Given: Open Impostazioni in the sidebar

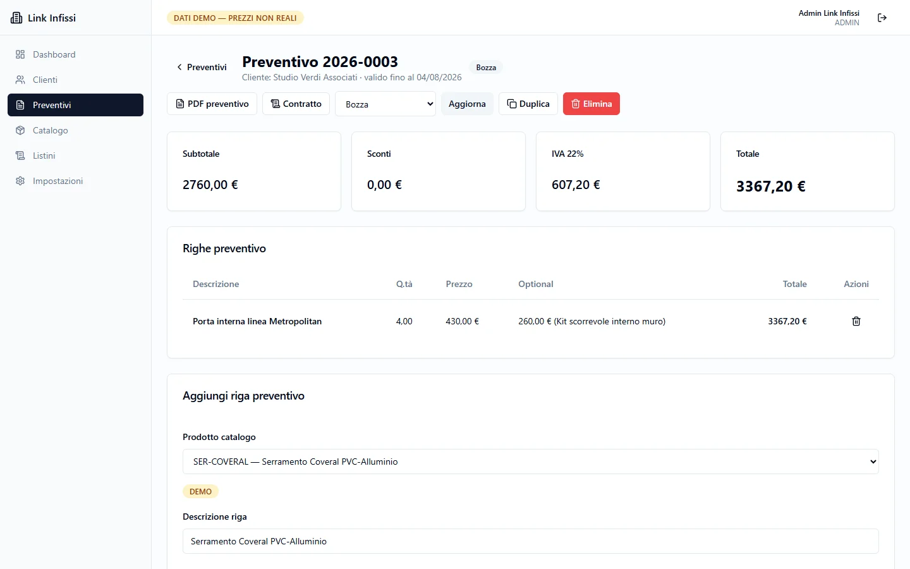Looking at the screenshot, I should [x=75, y=181].
